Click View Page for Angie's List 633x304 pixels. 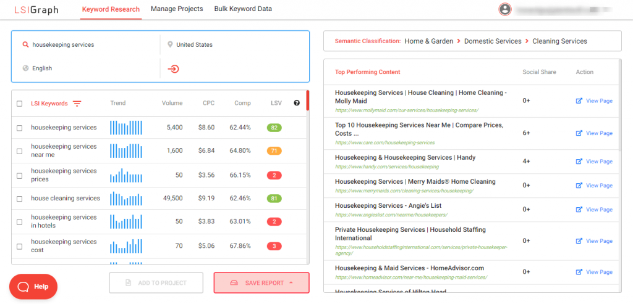pyautogui.click(x=599, y=210)
